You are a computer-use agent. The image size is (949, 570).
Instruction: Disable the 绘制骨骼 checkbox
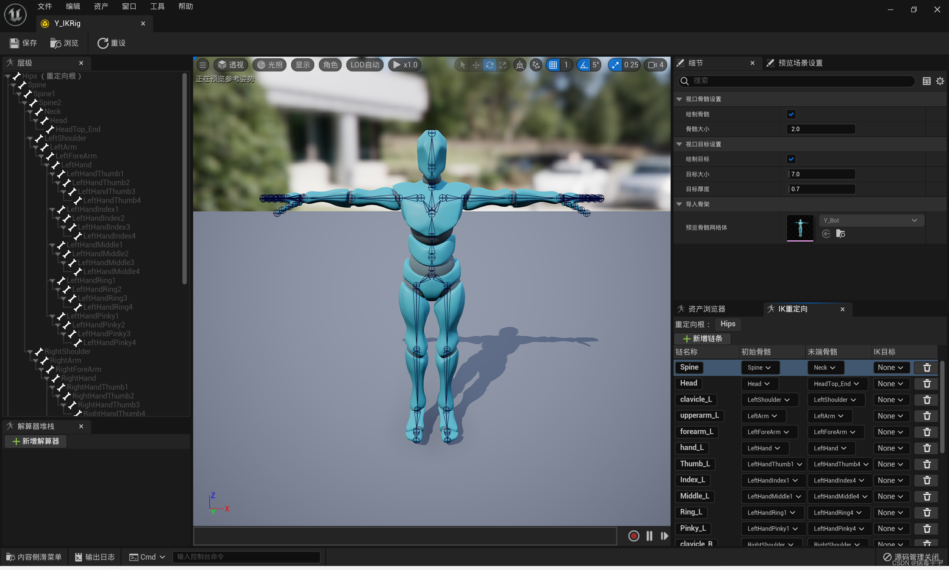[792, 114]
